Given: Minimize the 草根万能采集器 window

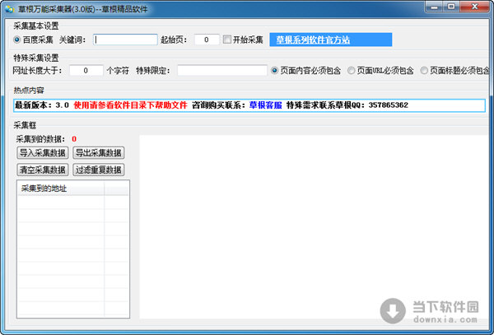Looking at the screenshot, I should (434, 7).
